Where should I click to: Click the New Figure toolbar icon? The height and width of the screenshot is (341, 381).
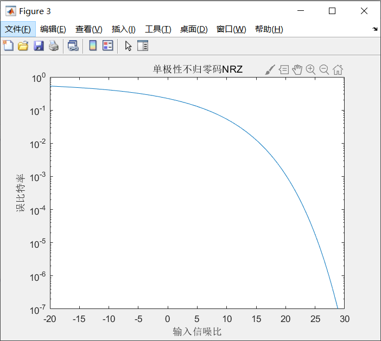click(8, 46)
